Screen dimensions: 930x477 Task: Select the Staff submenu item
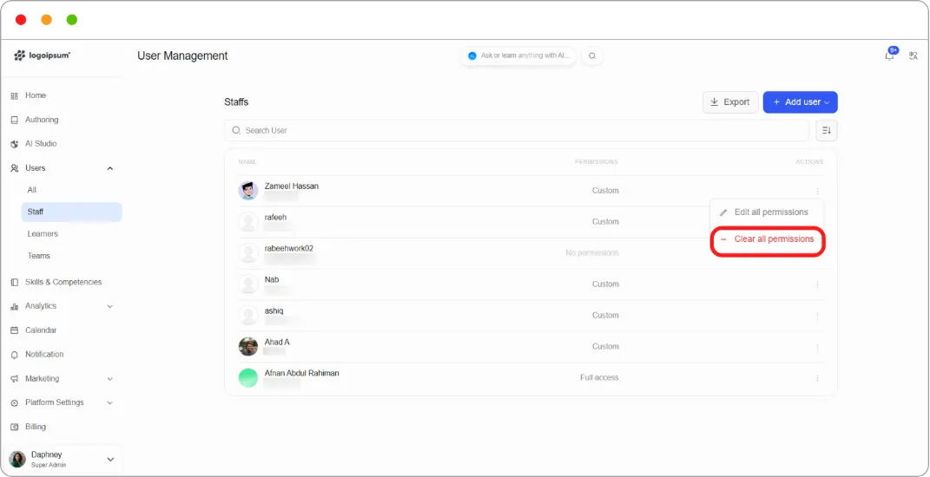pyautogui.click(x=72, y=212)
